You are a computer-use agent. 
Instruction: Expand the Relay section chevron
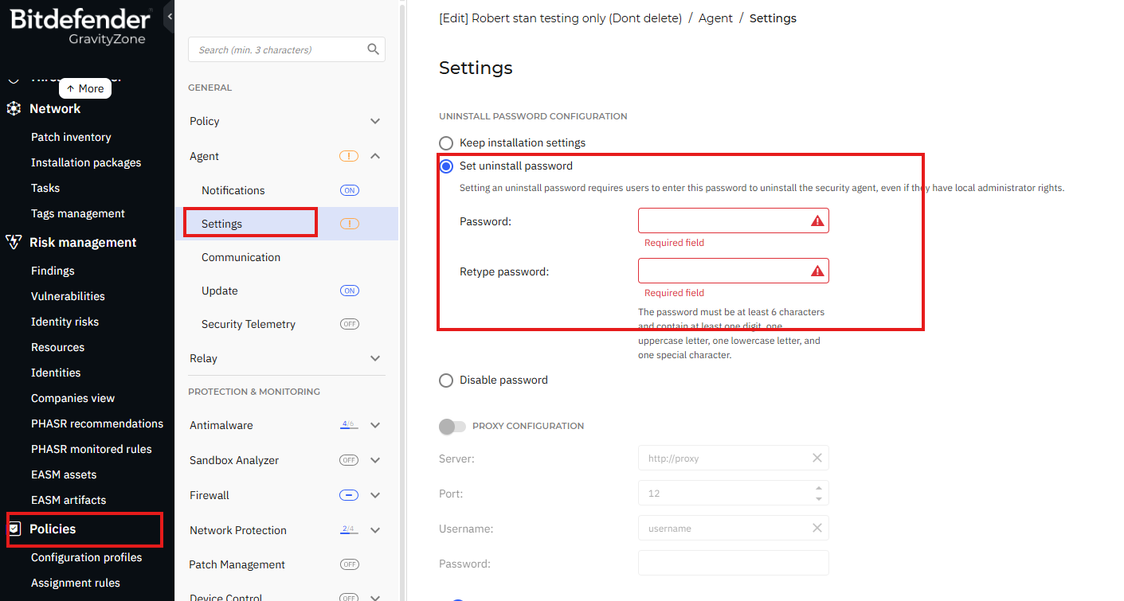coord(375,358)
